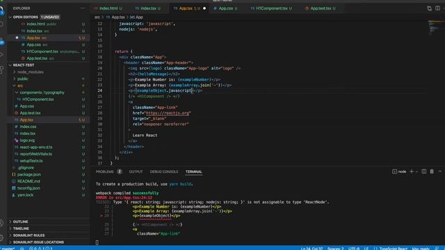Open yarn.lock in the file tree

(25, 195)
